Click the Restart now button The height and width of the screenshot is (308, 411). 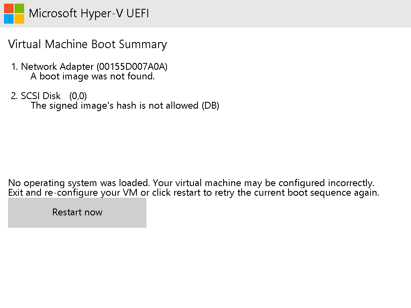pyautogui.click(x=77, y=212)
